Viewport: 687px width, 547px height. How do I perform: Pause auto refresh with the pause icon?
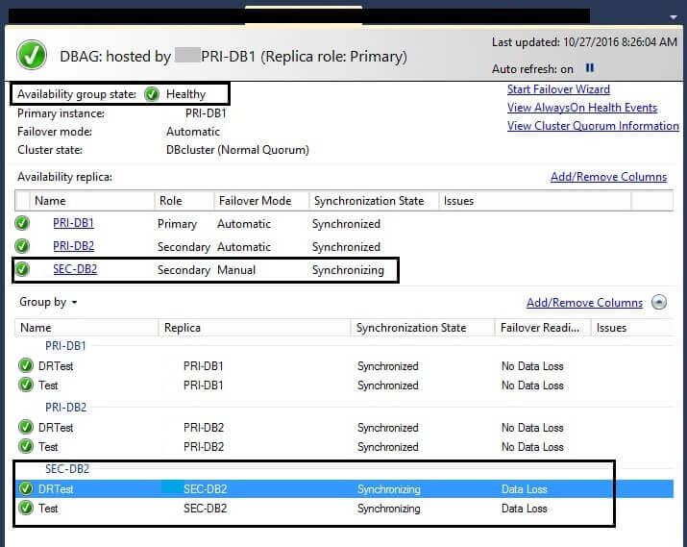click(590, 68)
